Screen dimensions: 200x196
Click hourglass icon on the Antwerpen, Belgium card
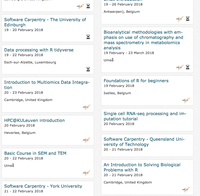(x=188, y=19)
